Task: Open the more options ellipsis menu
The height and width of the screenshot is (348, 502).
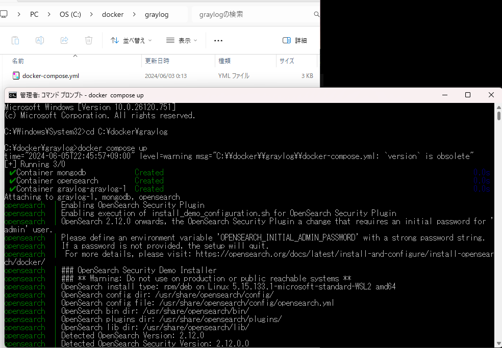Action: point(218,40)
